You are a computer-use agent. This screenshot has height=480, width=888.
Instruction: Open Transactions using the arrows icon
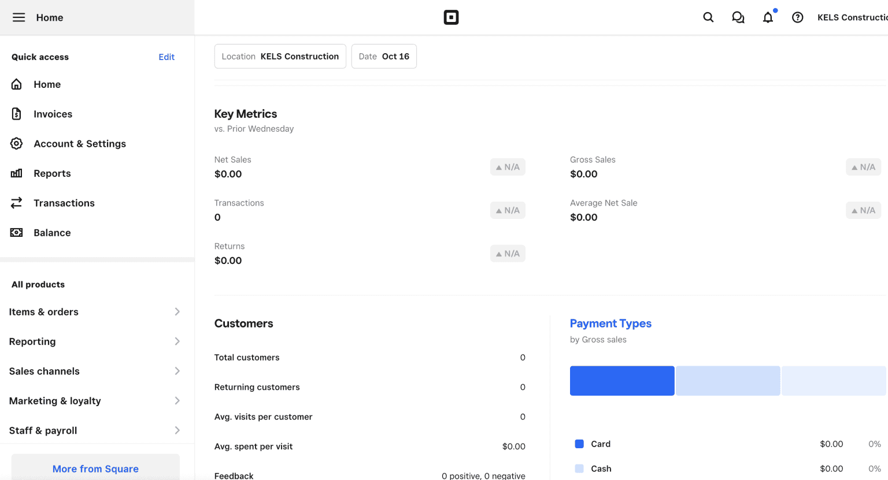point(16,203)
